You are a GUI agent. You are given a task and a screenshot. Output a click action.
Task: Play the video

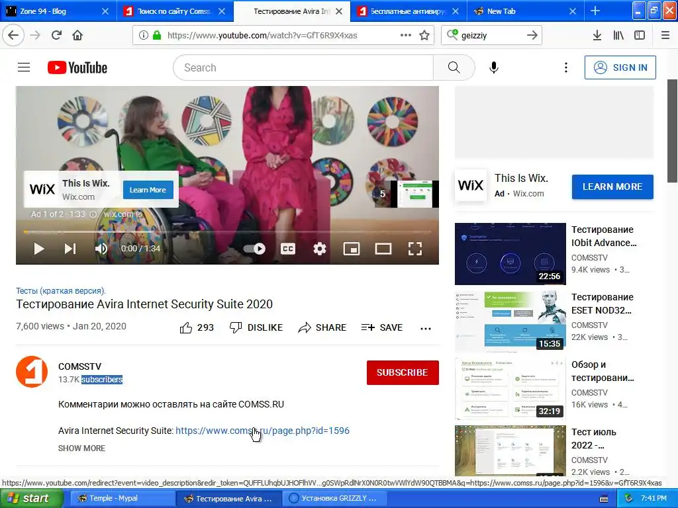tap(39, 249)
